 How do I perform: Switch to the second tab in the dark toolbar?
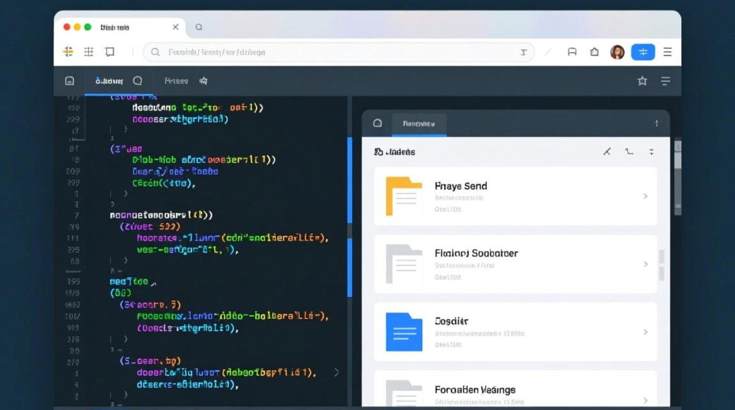click(x=176, y=81)
